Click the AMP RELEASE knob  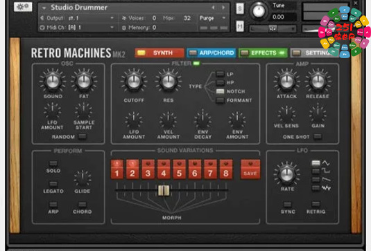pyautogui.click(x=318, y=81)
